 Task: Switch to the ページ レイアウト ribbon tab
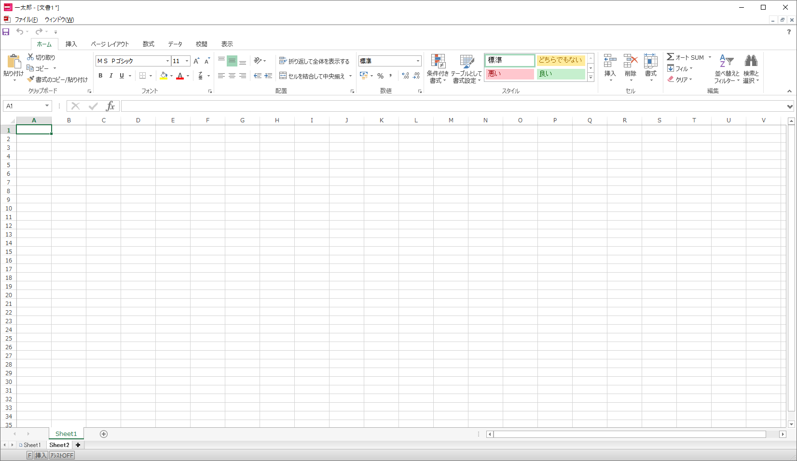(110, 44)
